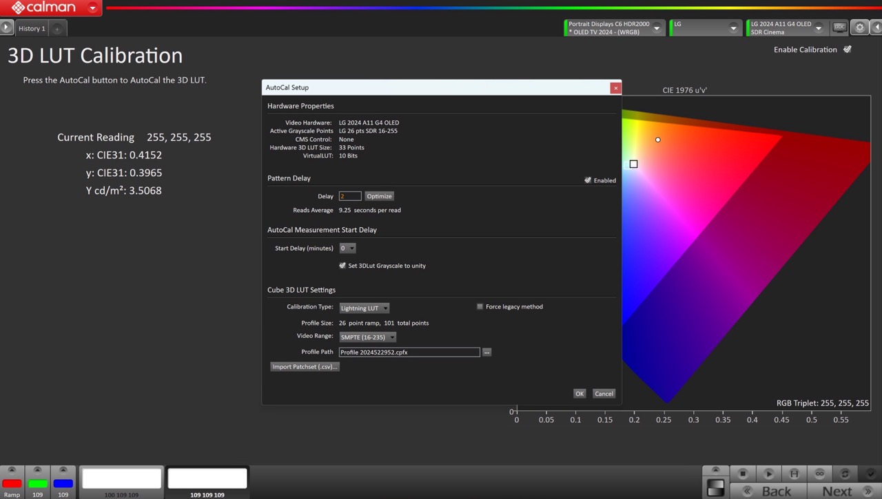Open the Calibration Type Lightning LUT dropdown
The image size is (882, 499).
coord(364,308)
